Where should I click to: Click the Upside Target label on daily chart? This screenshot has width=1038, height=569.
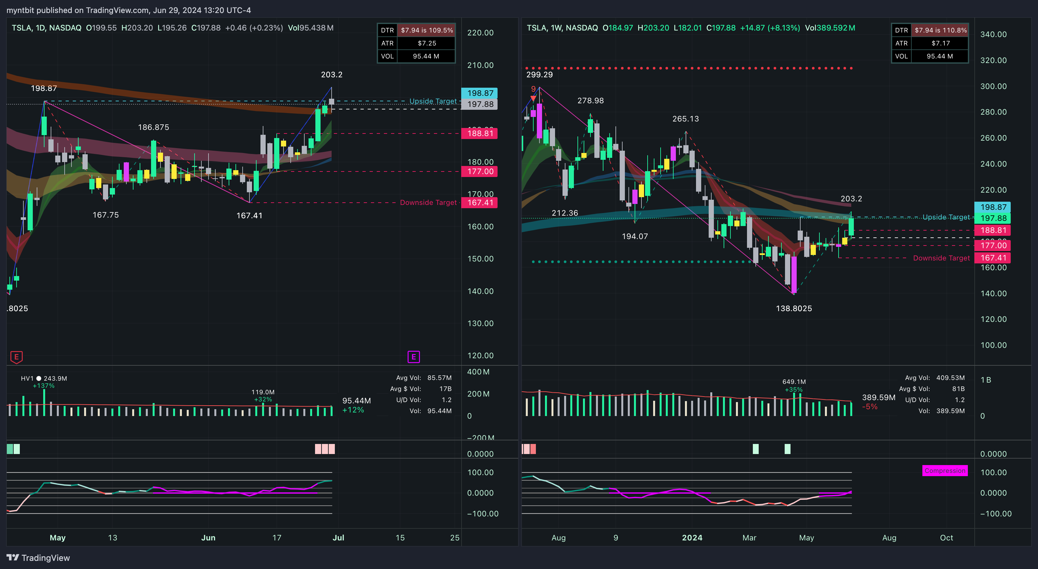[x=433, y=101]
